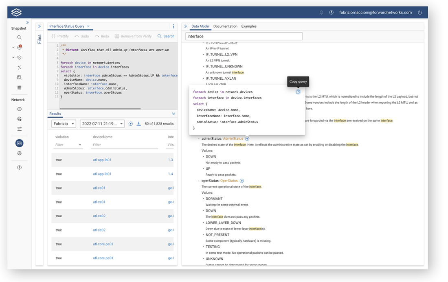This screenshot has width=448, height=282.
Task: Expand chevron beside alert badge icon
Action: (x=13, y=47)
